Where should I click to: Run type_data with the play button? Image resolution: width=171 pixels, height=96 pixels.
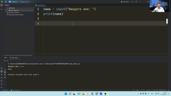coord(133,2)
